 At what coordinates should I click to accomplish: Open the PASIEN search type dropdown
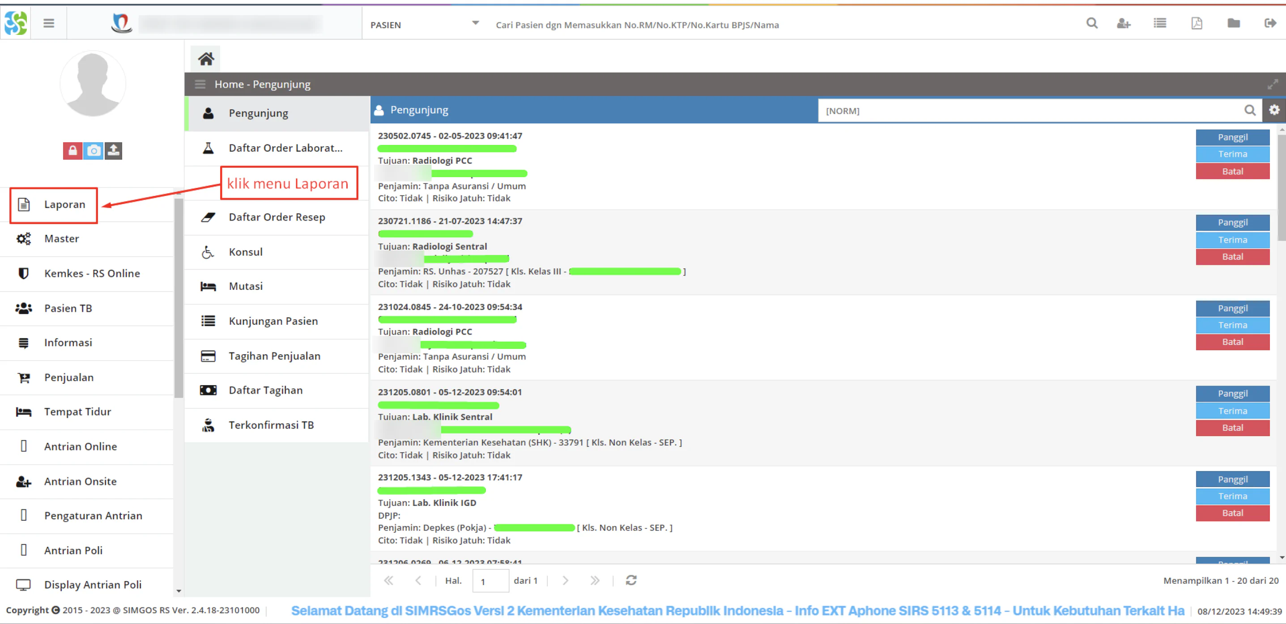pos(424,25)
